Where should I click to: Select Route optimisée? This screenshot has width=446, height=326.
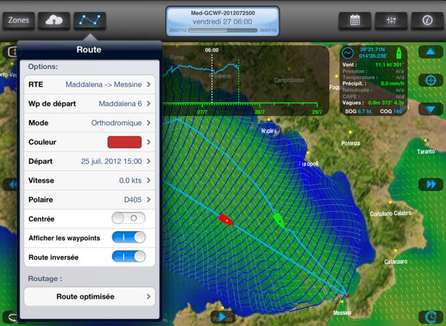90,297
